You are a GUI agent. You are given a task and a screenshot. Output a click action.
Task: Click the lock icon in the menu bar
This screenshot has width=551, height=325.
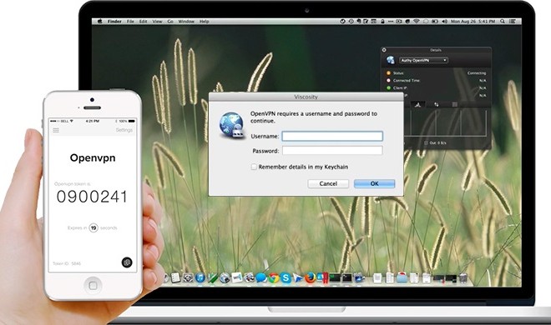tap(382, 22)
